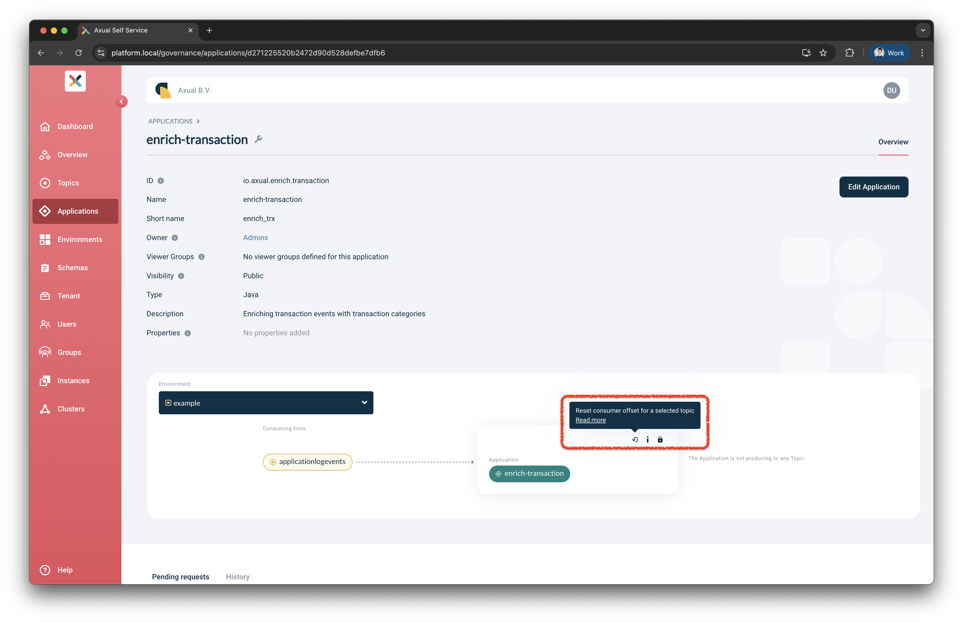Open the Admins owner link
Viewport: 963px width, 623px height.
[x=255, y=238]
